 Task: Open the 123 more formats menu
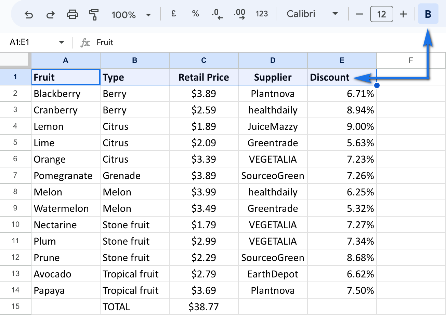pos(262,14)
